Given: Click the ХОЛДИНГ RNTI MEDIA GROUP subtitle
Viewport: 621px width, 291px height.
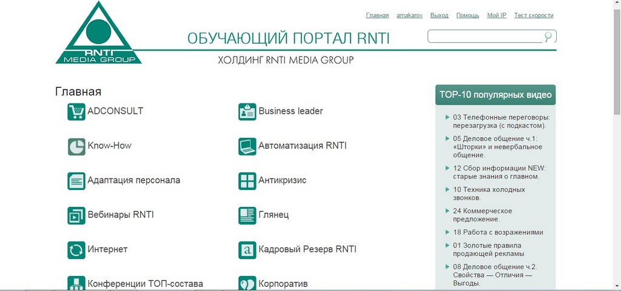Looking at the screenshot, I should click(x=286, y=60).
